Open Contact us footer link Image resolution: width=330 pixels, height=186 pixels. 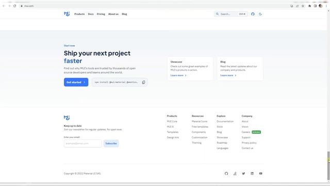click(x=247, y=148)
